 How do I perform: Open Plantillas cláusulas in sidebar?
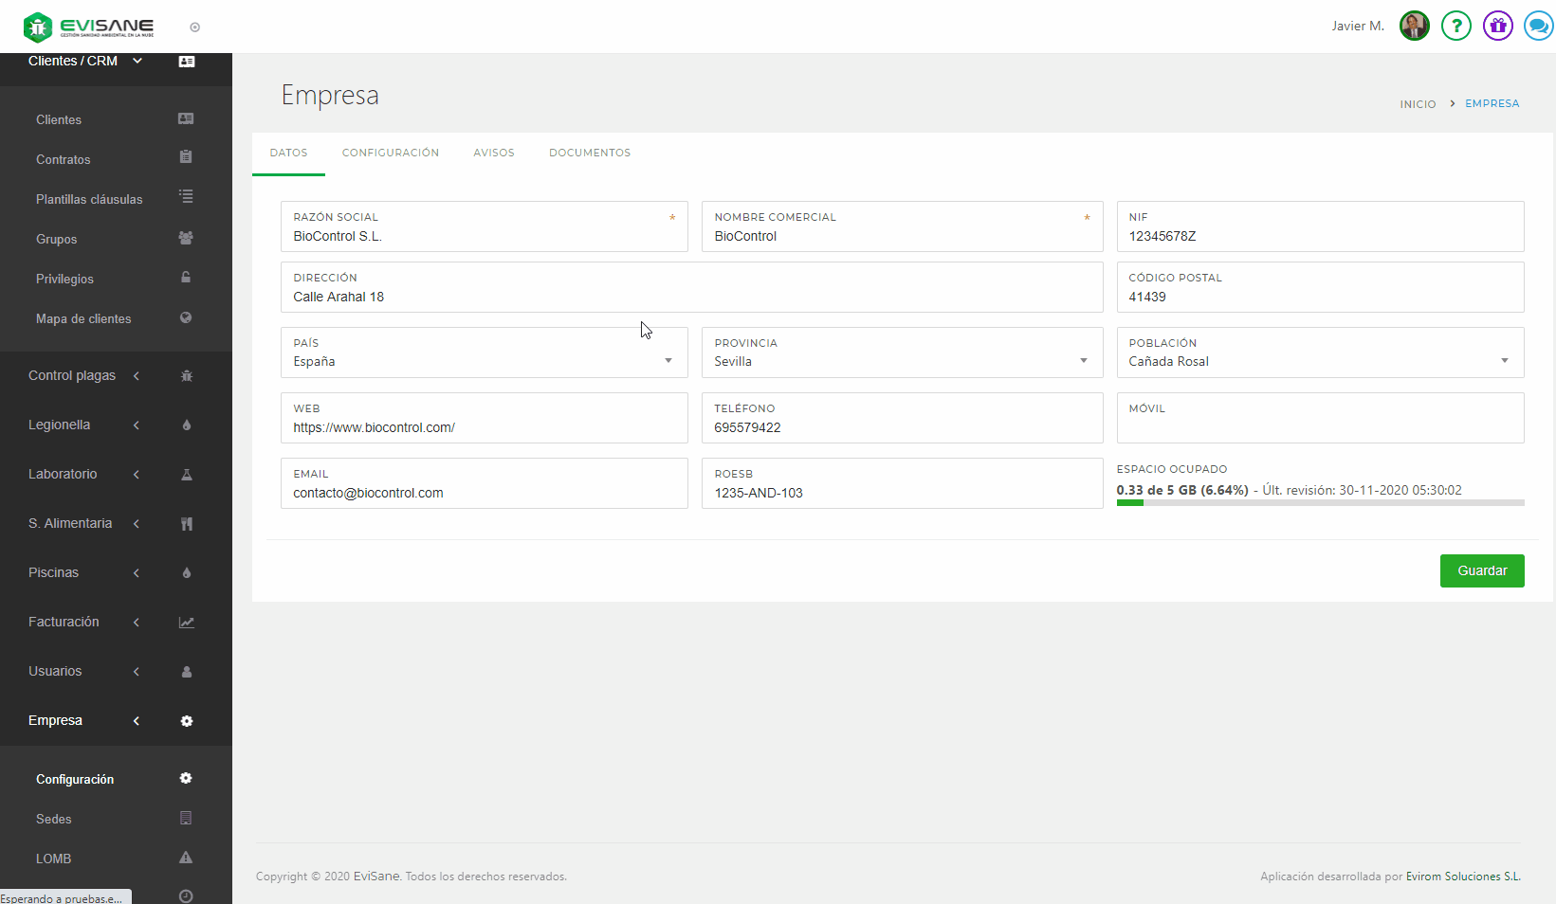89,199
